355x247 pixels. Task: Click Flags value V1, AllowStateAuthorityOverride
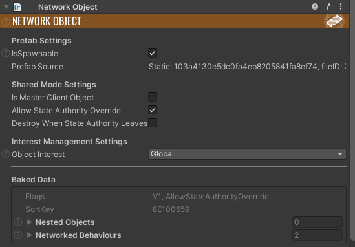click(x=211, y=197)
